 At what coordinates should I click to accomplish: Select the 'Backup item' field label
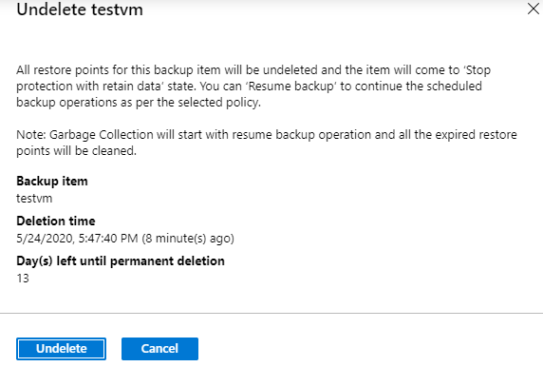52,181
